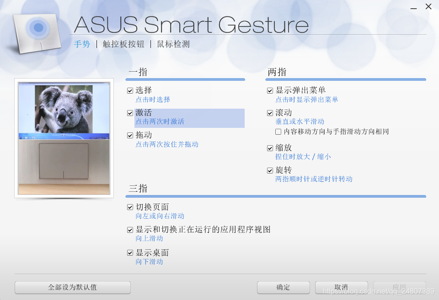
Task: Click the touchpad image in preview
Action: pos(64,161)
